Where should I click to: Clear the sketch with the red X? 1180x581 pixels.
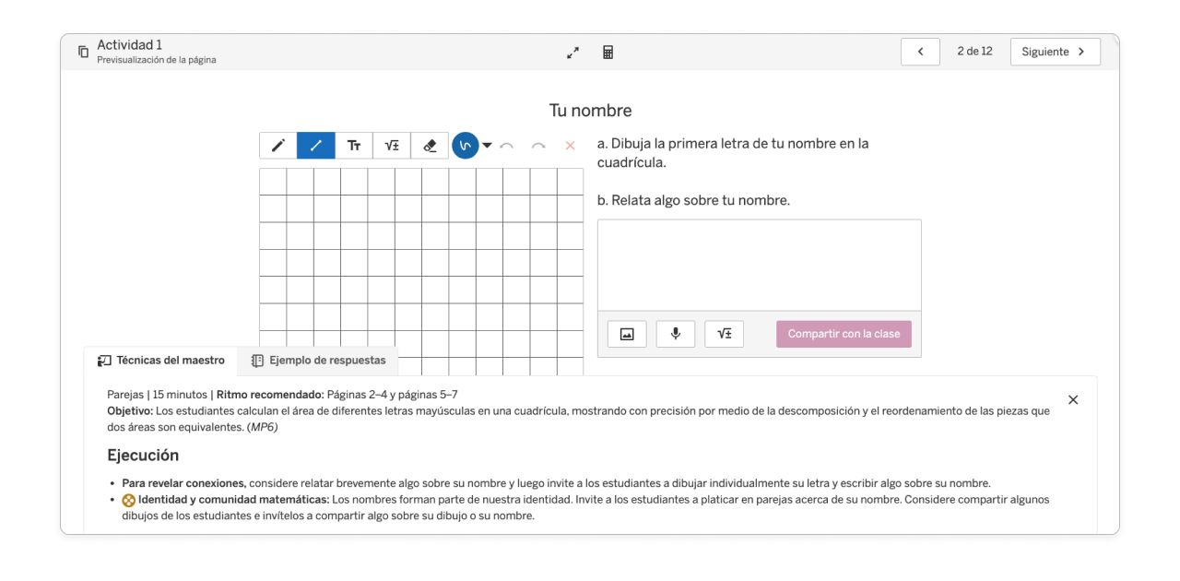coord(570,146)
